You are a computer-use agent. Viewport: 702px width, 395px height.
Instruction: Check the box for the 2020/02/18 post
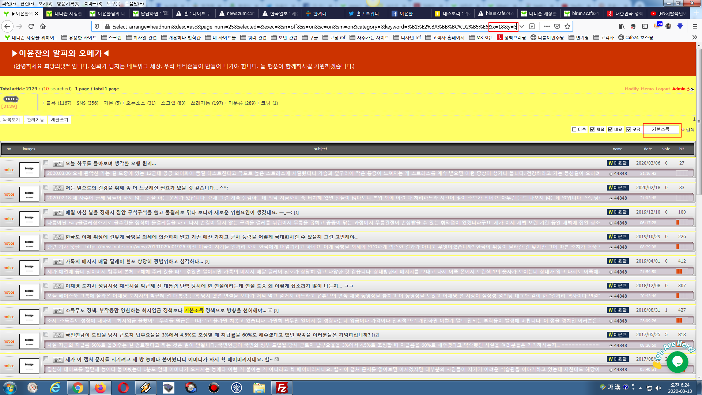coord(46,187)
